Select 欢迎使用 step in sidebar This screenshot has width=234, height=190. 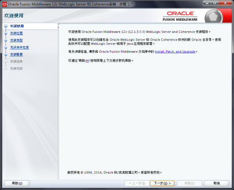[x=17, y=26]
